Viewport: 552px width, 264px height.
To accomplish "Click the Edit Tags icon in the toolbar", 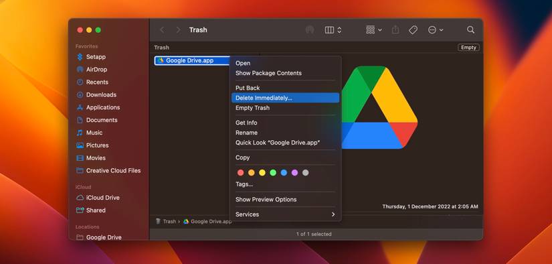I will 413,30.
